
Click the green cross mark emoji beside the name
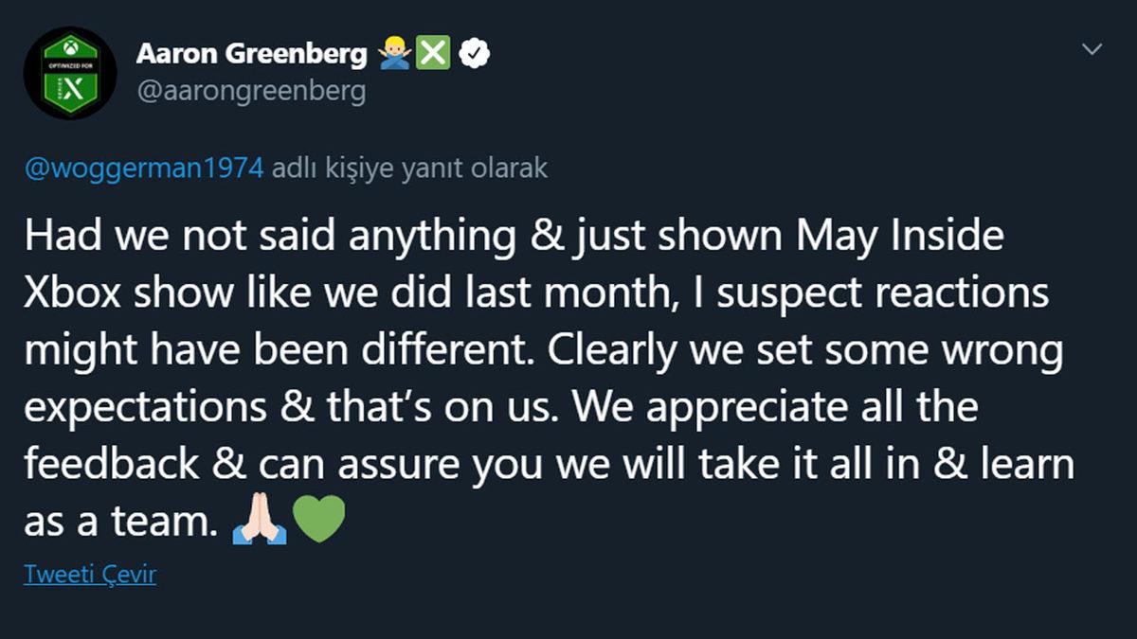(433, 54)
